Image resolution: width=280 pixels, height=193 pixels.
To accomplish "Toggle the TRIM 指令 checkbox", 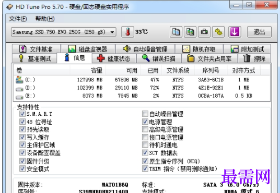I will (145, 168).
